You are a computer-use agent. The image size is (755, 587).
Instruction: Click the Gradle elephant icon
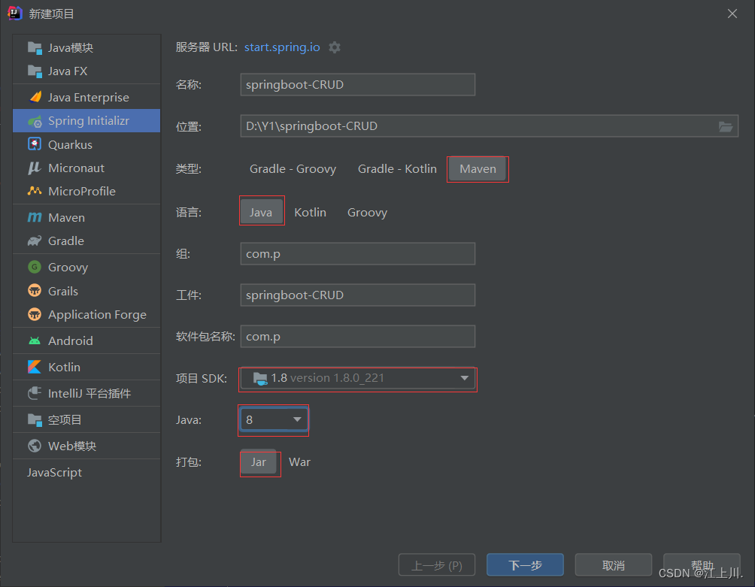click(x=35, y=241)
